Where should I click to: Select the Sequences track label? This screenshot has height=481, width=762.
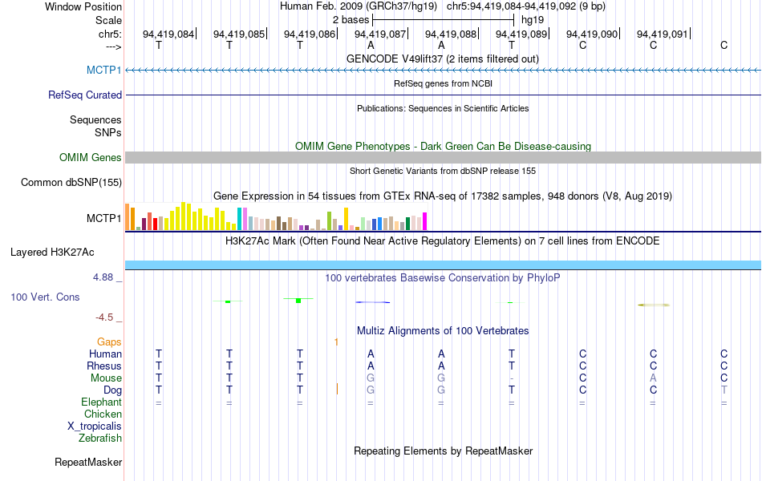point(95,119)
